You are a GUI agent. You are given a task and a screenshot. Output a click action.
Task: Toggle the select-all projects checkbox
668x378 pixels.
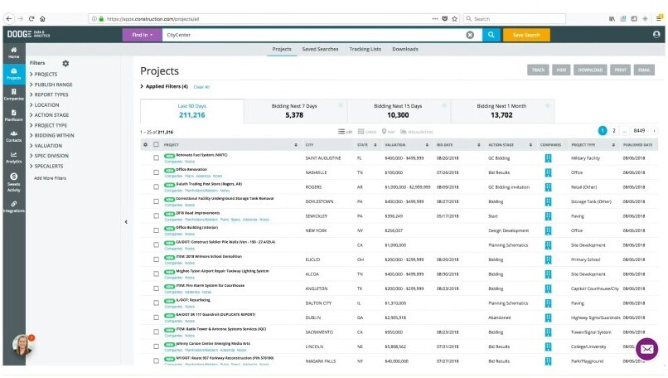pos(156,144)
